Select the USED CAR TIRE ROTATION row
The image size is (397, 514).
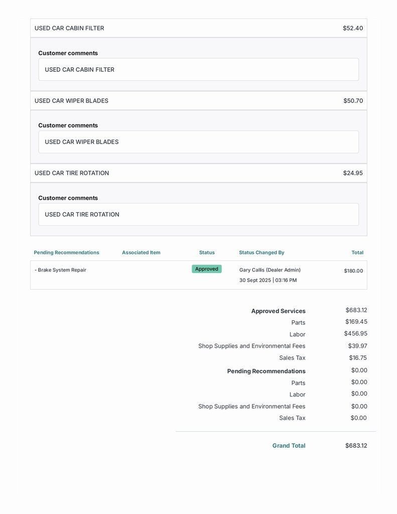(x=72, y=173)
